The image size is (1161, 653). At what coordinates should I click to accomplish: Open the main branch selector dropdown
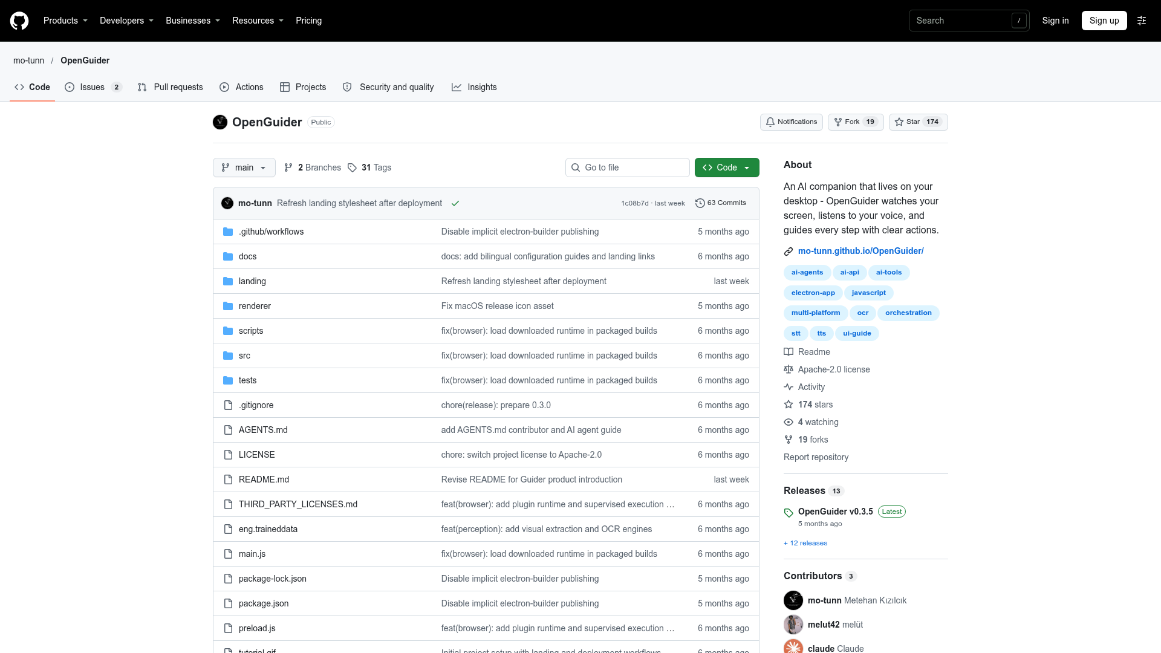(x=244, y=167)
